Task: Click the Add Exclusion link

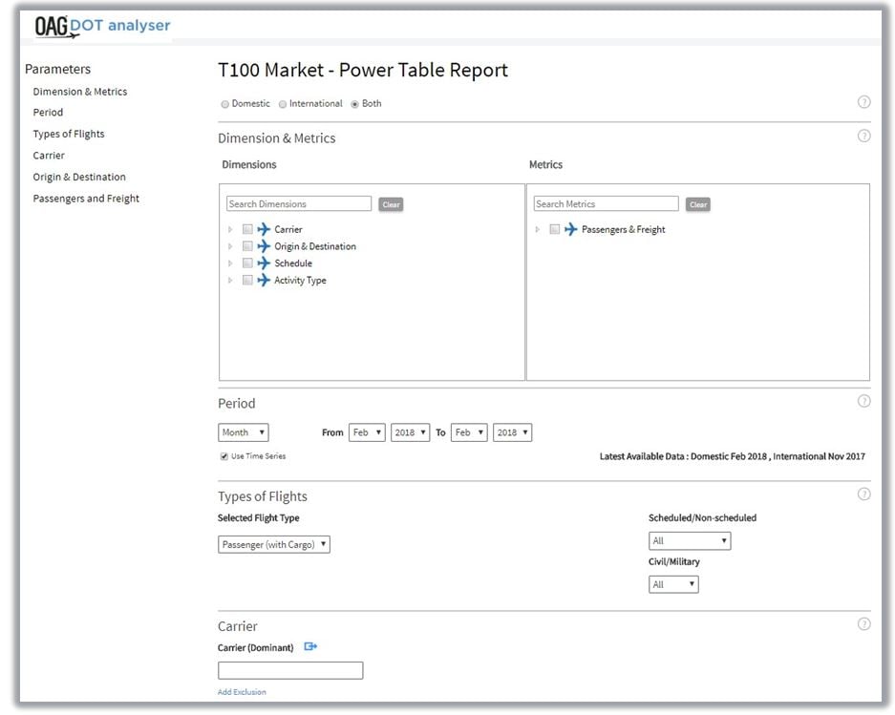Action: point(242,692)
